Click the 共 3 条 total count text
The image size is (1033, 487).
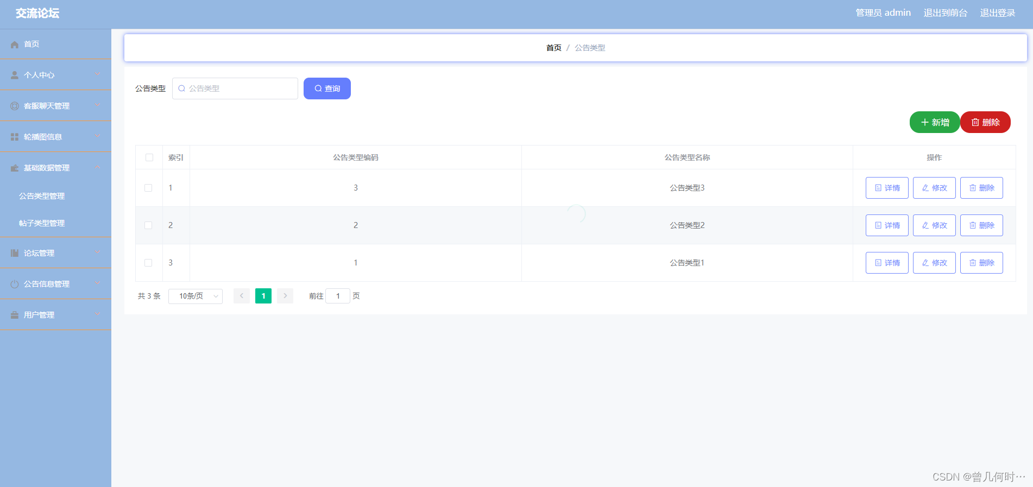pos(149,296)
